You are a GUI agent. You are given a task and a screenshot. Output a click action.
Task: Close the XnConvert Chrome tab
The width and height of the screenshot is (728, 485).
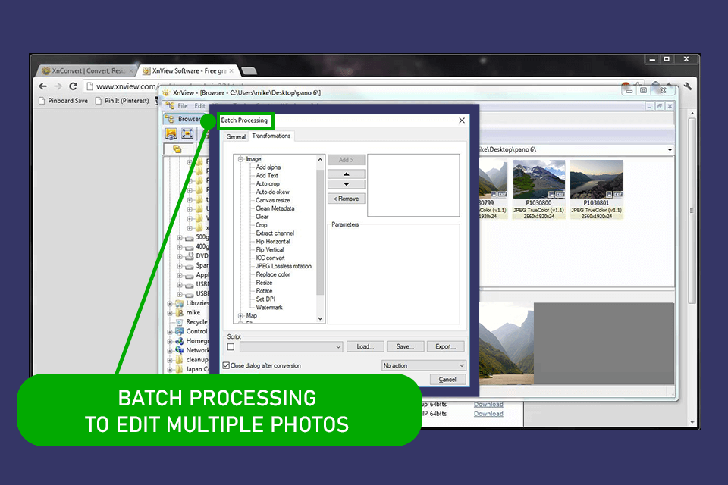pos(131,71)
